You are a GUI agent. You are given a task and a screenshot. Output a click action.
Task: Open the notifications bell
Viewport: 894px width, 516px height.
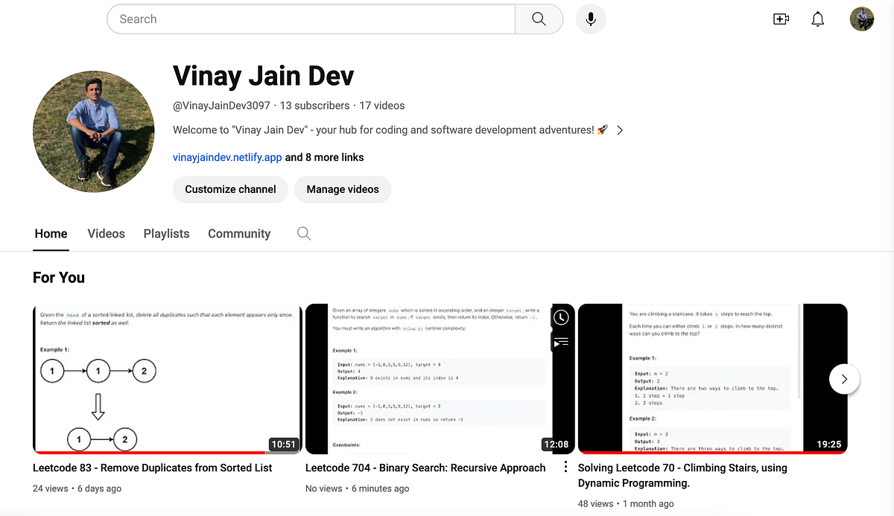click(818, 19)
